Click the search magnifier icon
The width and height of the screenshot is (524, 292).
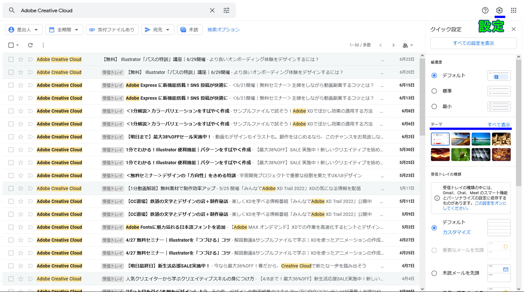point(12,10)
